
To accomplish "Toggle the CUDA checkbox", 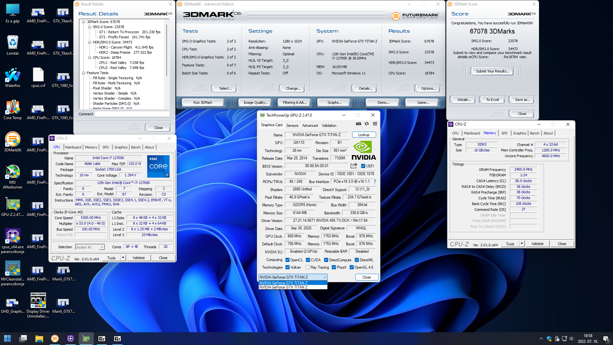I will [308, 260].
